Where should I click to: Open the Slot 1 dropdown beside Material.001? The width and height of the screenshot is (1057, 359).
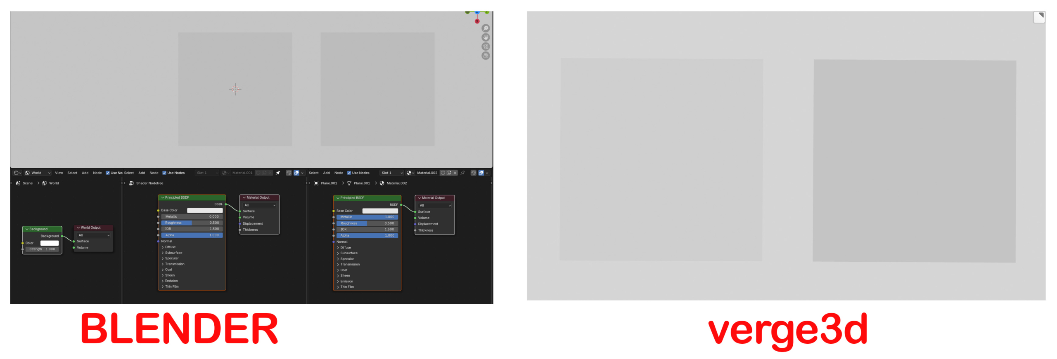207,173
